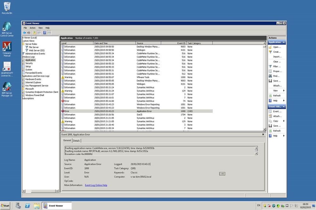Sort by the Date and Time column

115,43
